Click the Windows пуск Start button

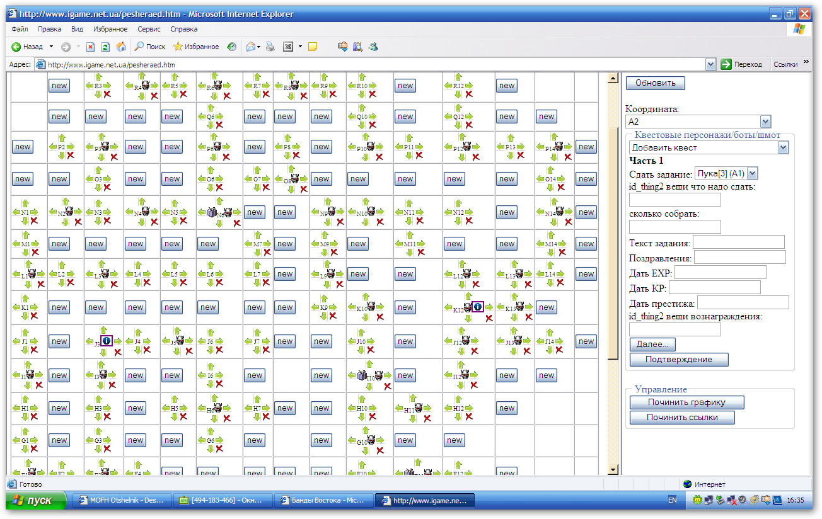coord(37,501)
